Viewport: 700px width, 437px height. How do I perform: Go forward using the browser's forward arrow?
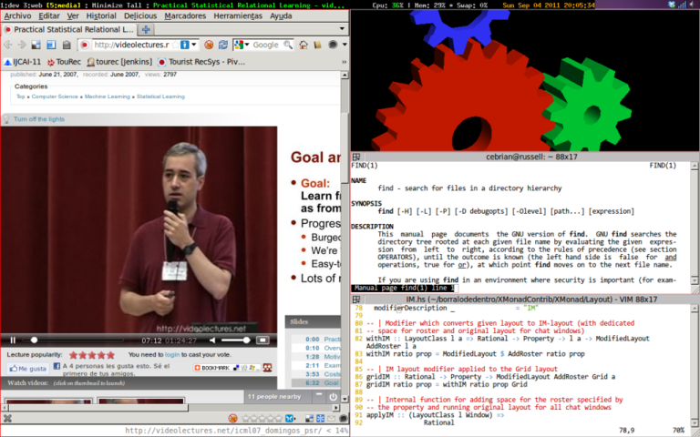22,45
